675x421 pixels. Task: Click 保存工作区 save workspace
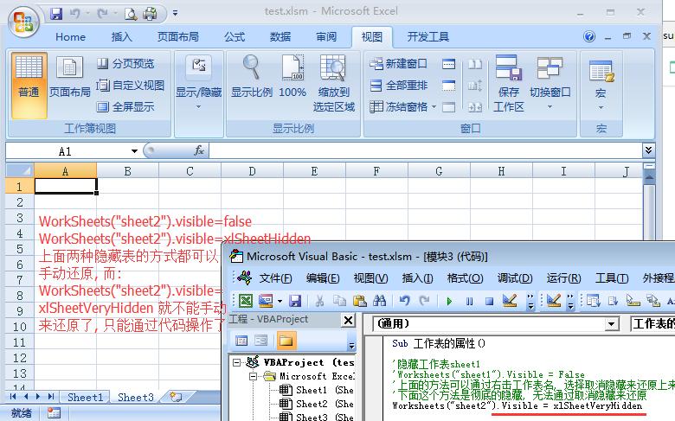508,84
